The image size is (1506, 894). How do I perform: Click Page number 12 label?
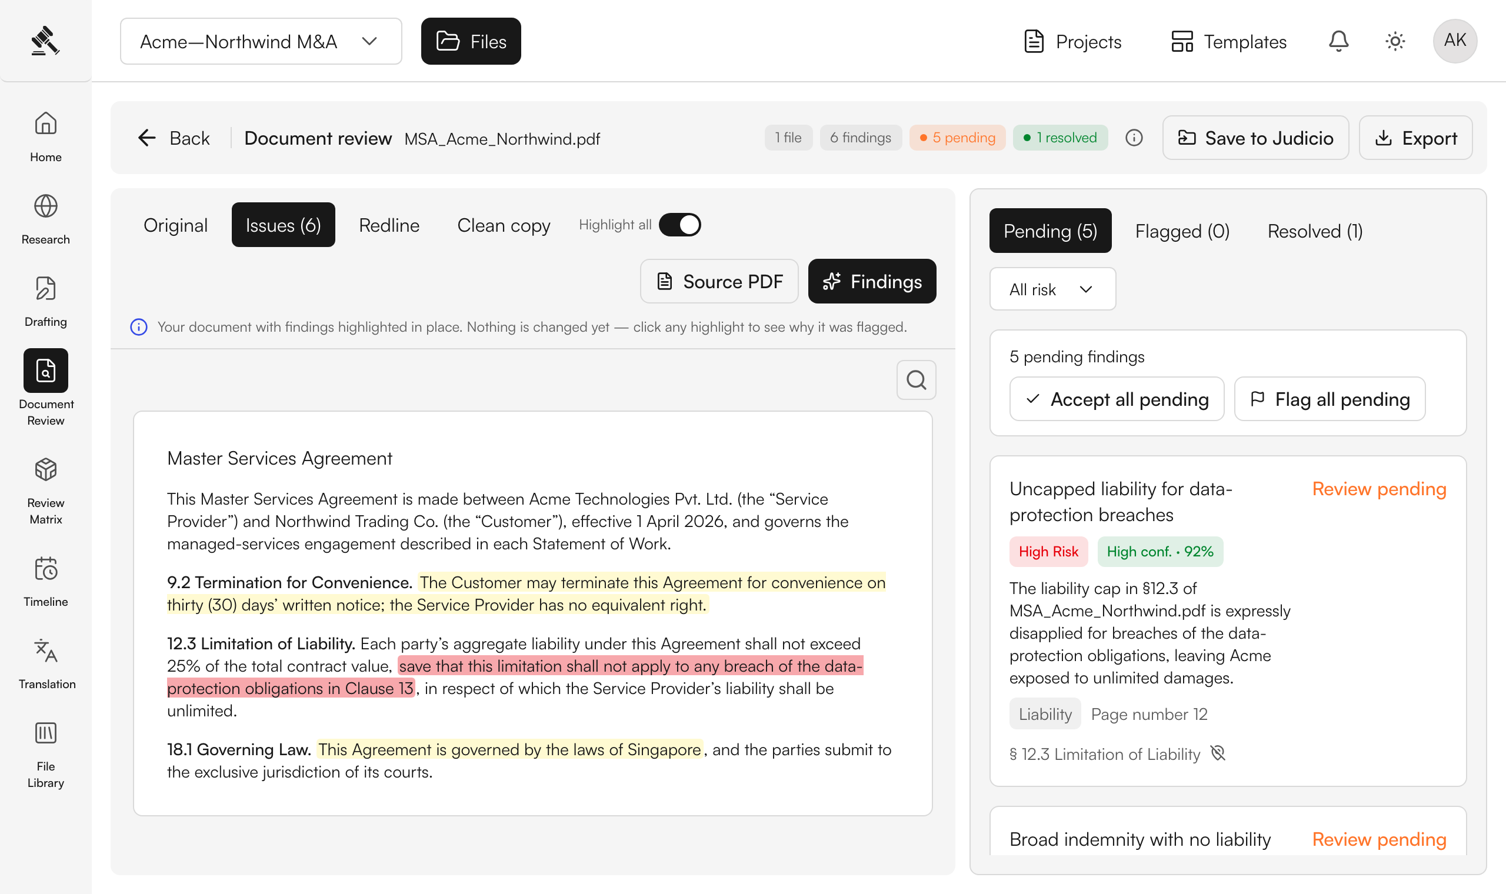(x=1149, y=714)
